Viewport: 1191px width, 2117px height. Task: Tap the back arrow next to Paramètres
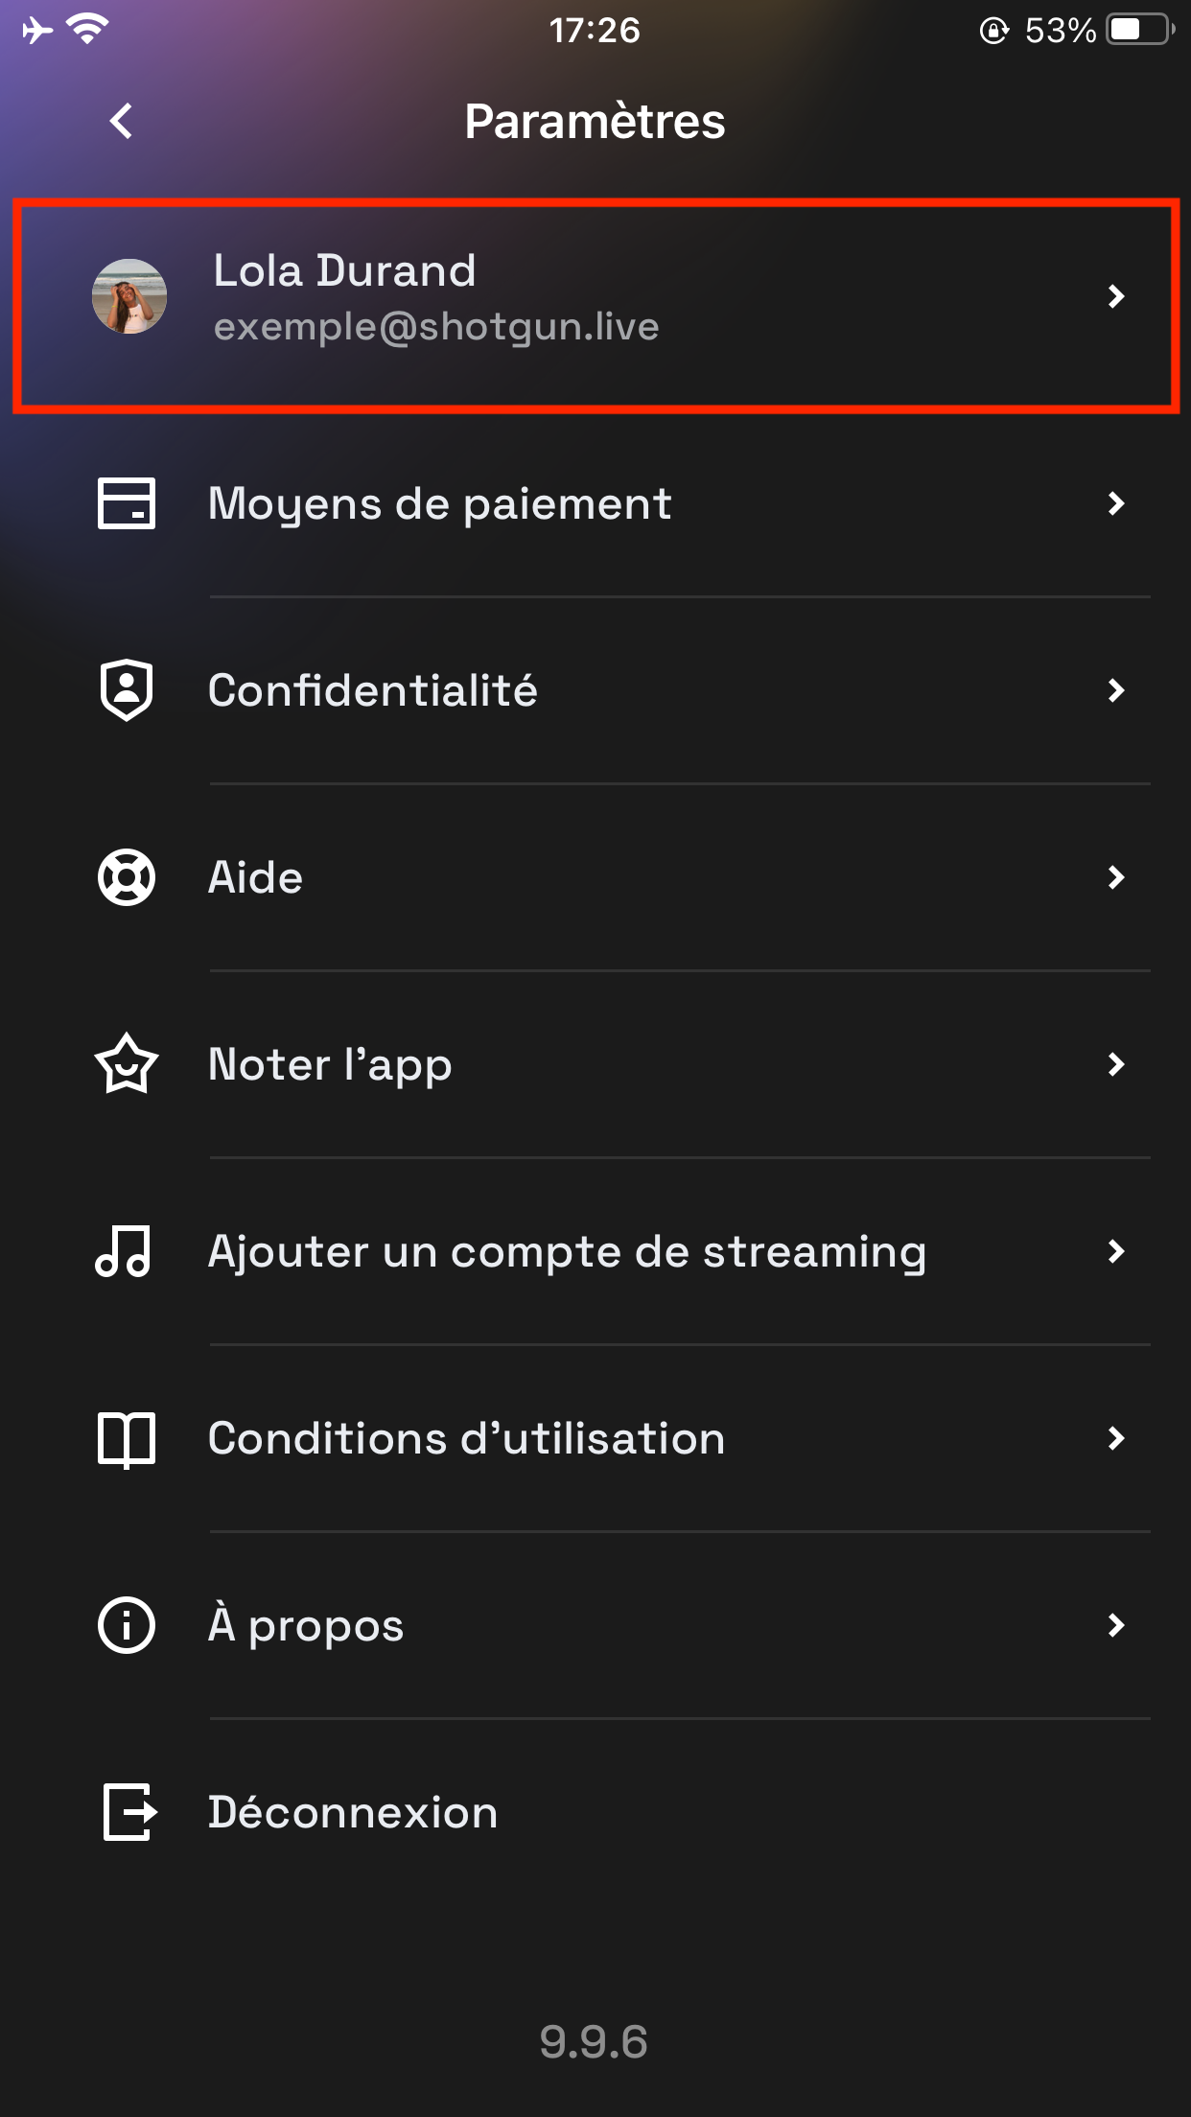pos(121,121)
